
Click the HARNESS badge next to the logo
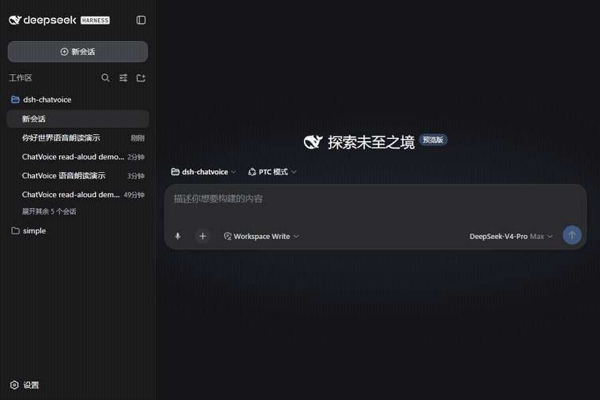(x=96, y=21)
